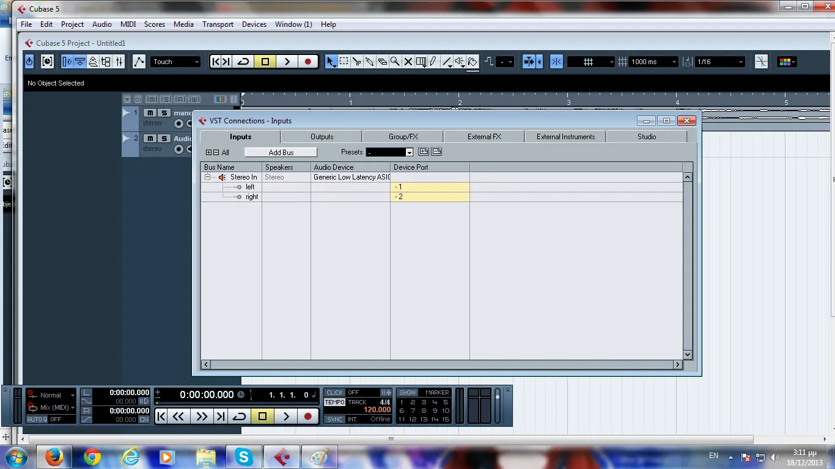Image resolution: width=835 pixels, height=469 pixels.
Task: Go to next marker in toolbar
Action: 226,62
